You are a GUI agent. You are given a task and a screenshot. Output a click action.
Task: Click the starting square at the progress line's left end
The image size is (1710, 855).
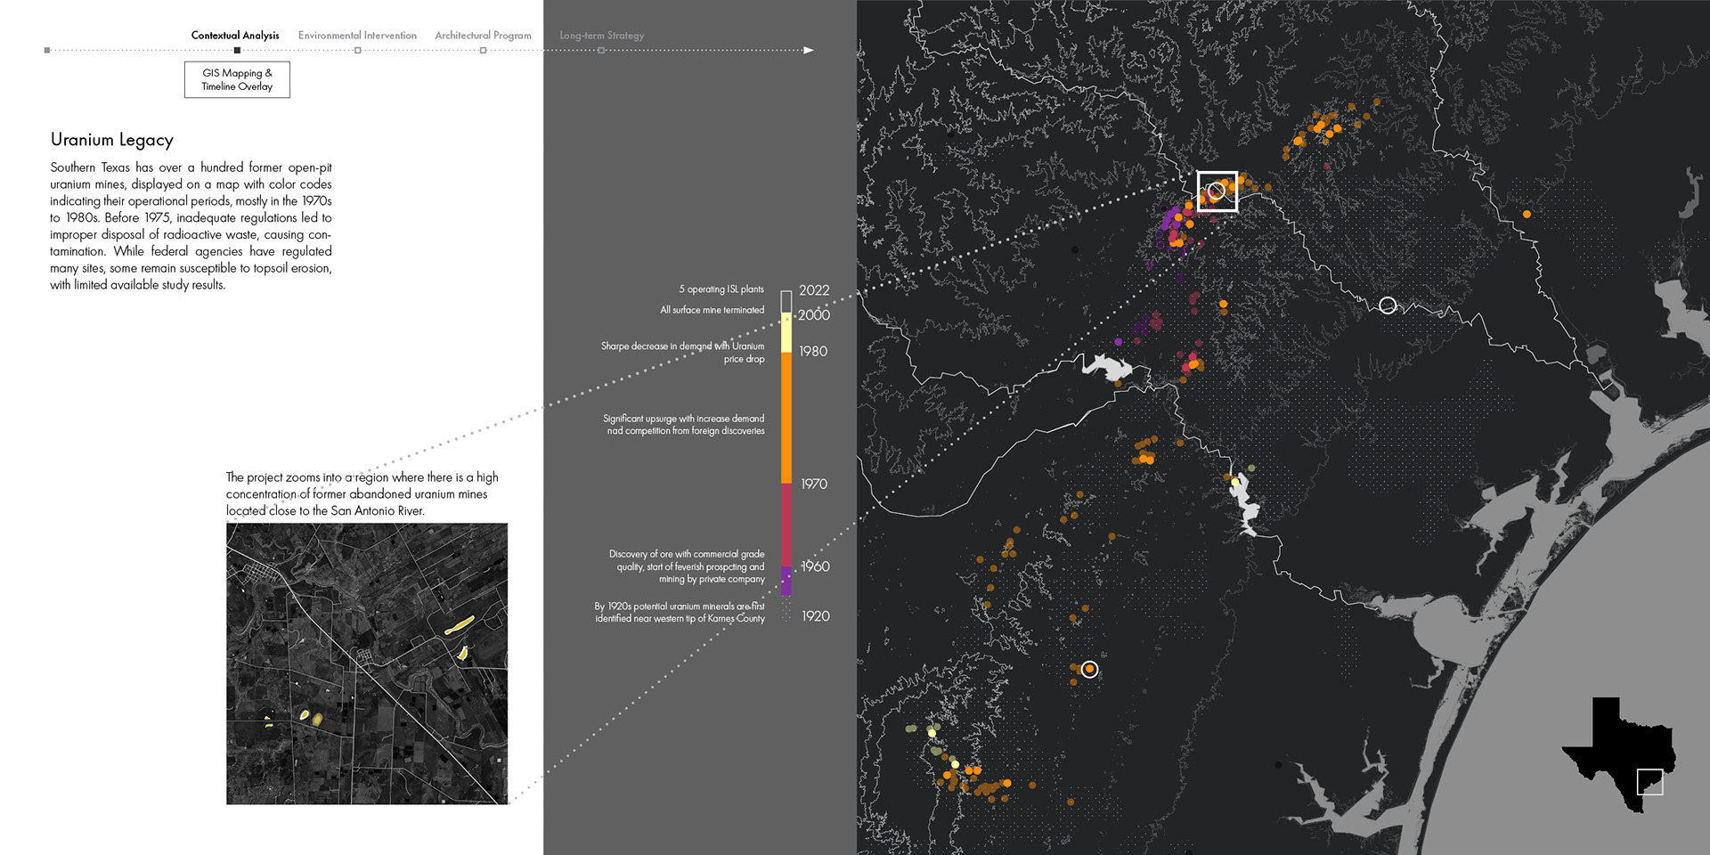[47, 50]
